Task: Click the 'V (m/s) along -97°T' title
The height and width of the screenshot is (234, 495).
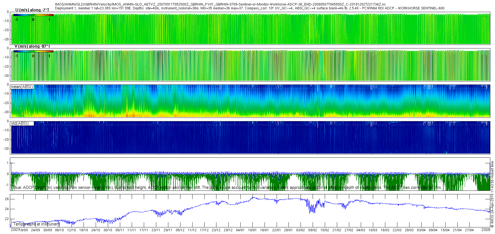Action: click(x=32, y=46)
